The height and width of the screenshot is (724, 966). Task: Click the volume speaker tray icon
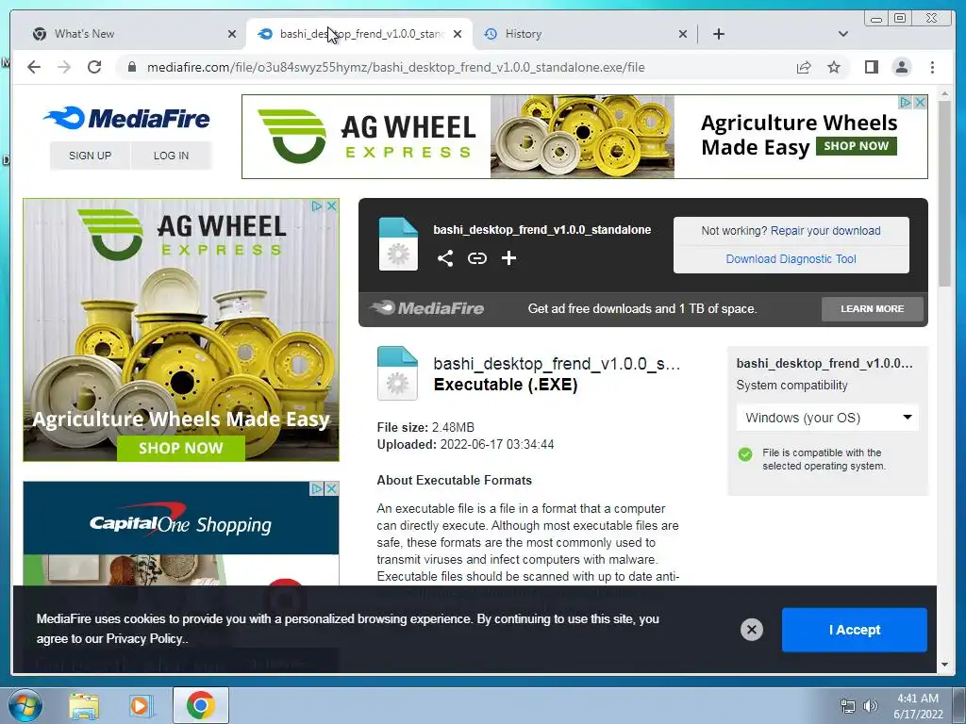870,706
